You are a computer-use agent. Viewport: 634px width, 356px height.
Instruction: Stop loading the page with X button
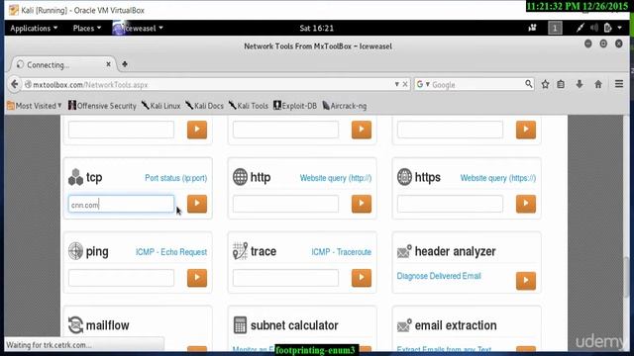[405, 84]
